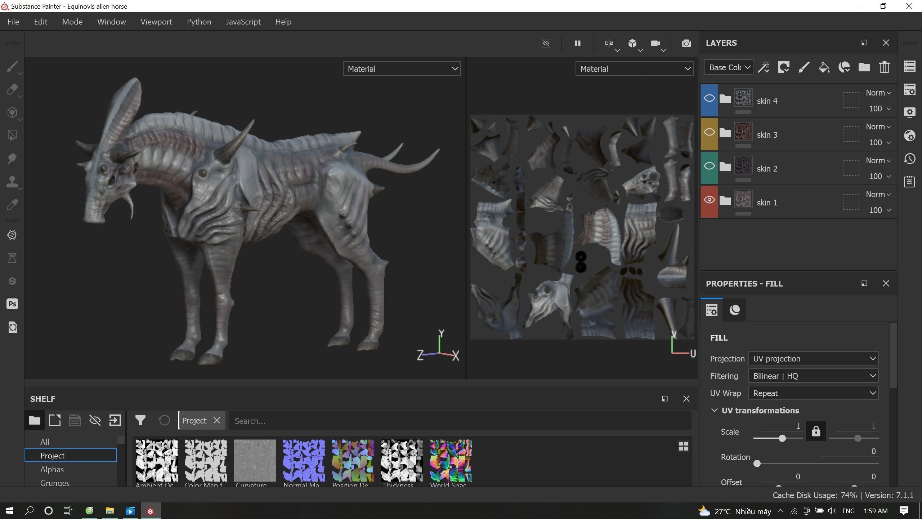This screenshot has width=922, height=519.
Task: Toggle hidden rendering icon in viewport toolbar
Action: [546, 44]
